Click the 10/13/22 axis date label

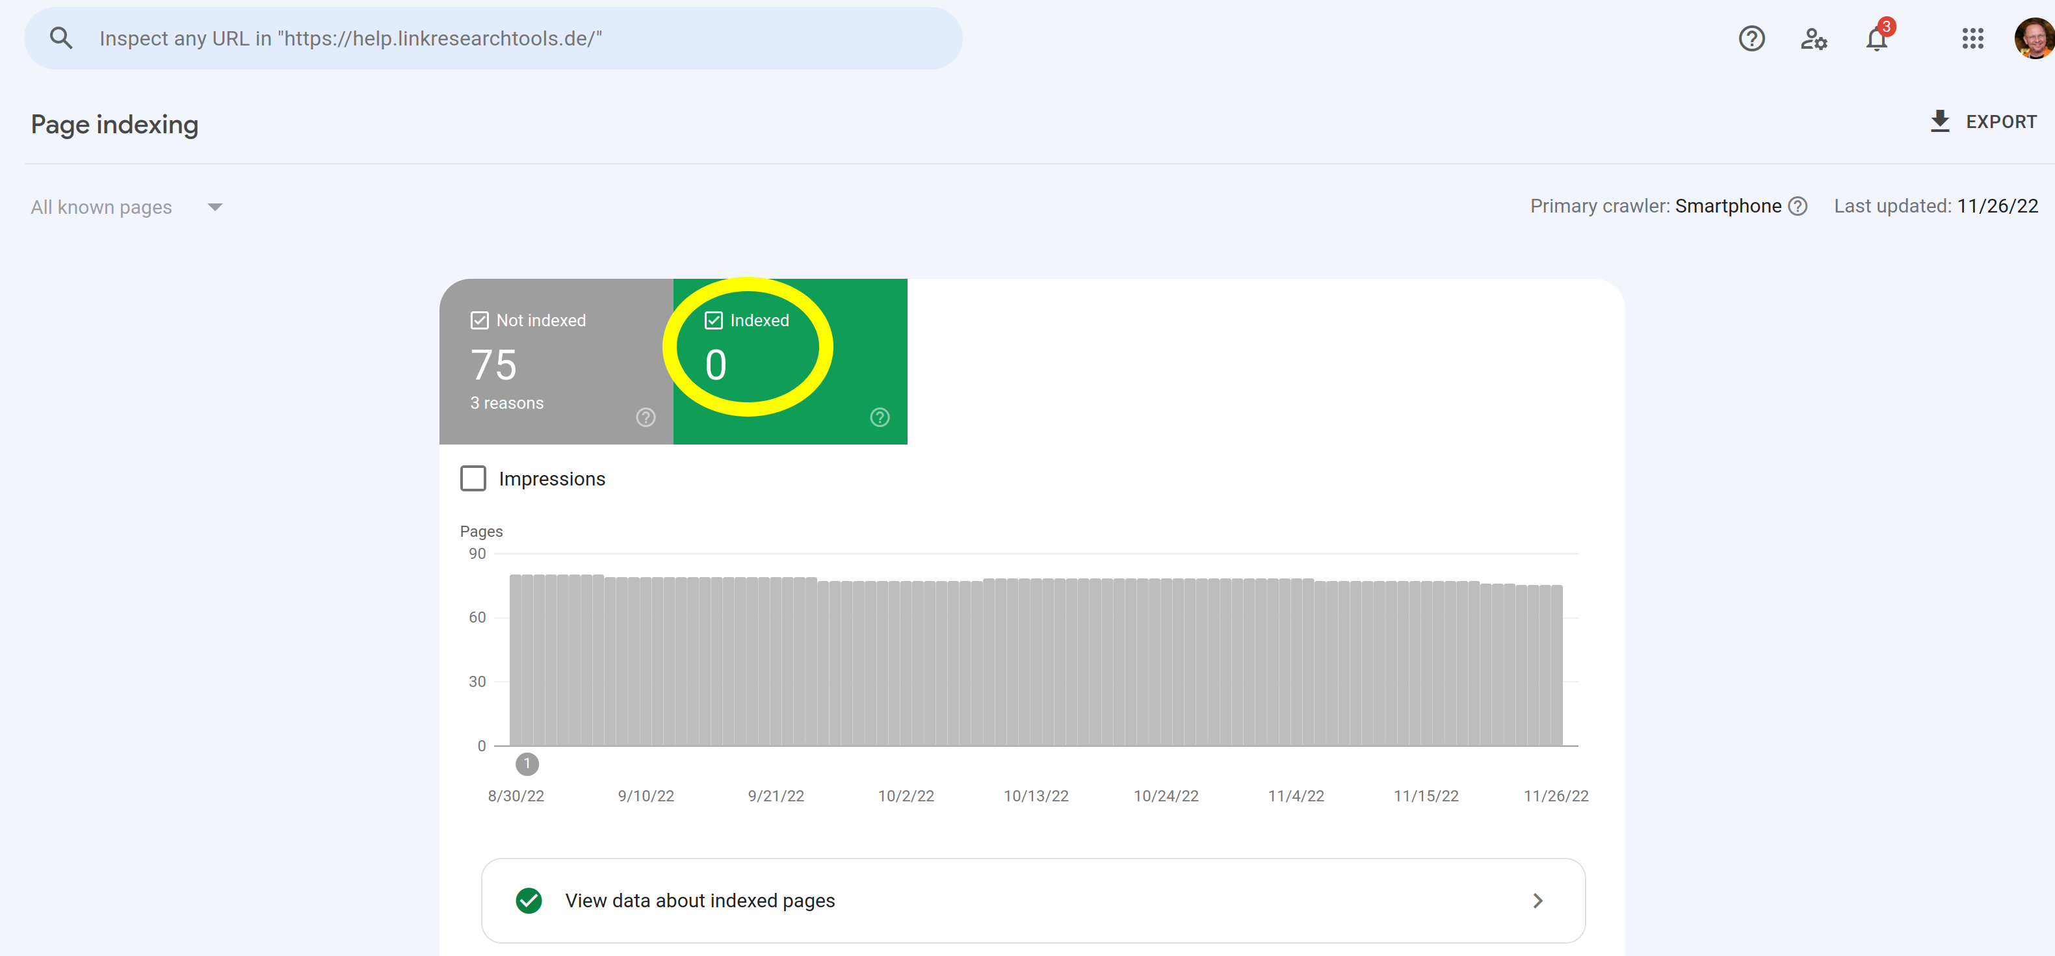[1036, 795]
